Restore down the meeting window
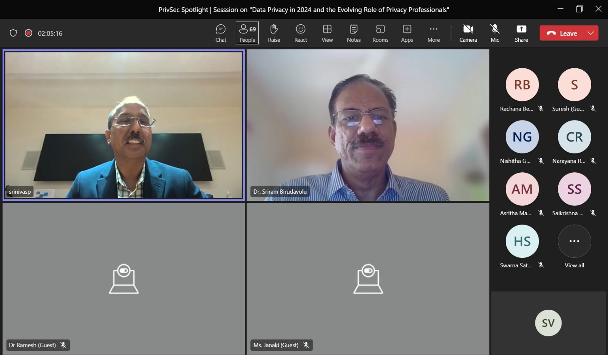Image resolution: width=608 pixels, height=355 pixels. [x=579, y=9]
